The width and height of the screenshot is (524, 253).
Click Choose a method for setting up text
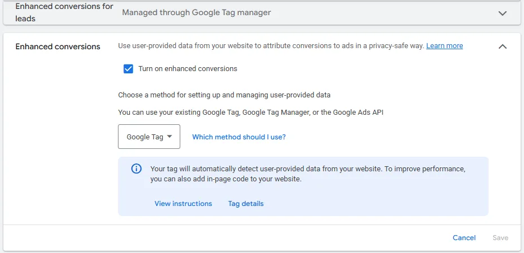(x=224, y=95)
